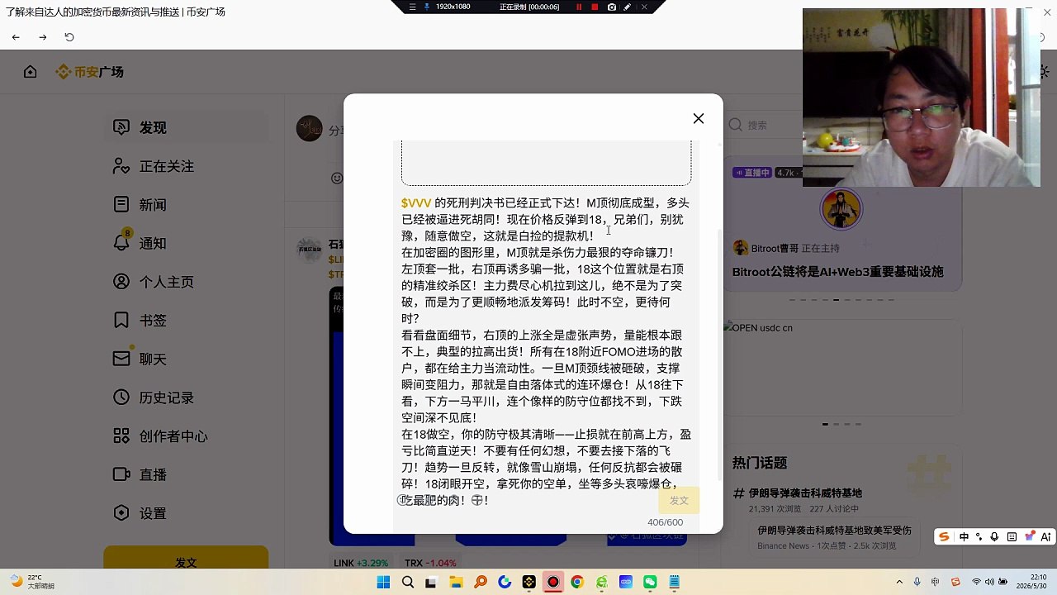This screenshot has height=595, width=1057.
Task: Open 历史记录
Action: [x=153, y=397]
